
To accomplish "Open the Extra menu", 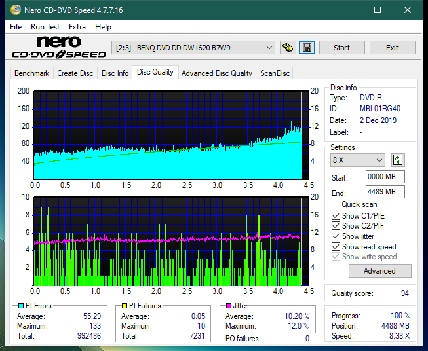I will (77, 27).
